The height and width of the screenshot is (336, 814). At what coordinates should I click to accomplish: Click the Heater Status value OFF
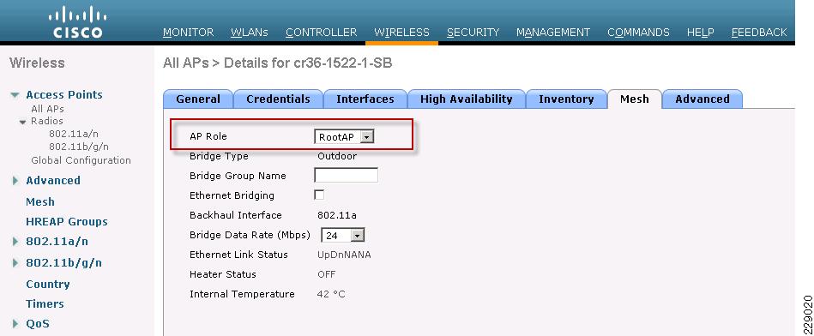tap(327, 274)
